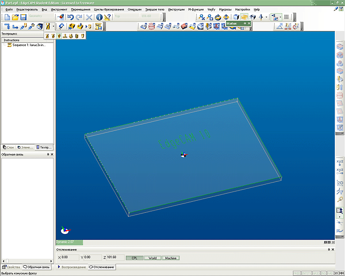
Task: Open the Verify menu
Action: (x=211, y=9)
